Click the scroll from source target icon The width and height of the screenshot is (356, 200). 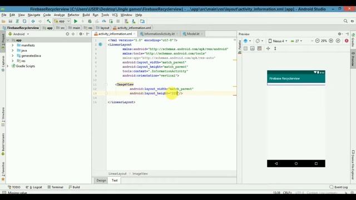point(67,34)
